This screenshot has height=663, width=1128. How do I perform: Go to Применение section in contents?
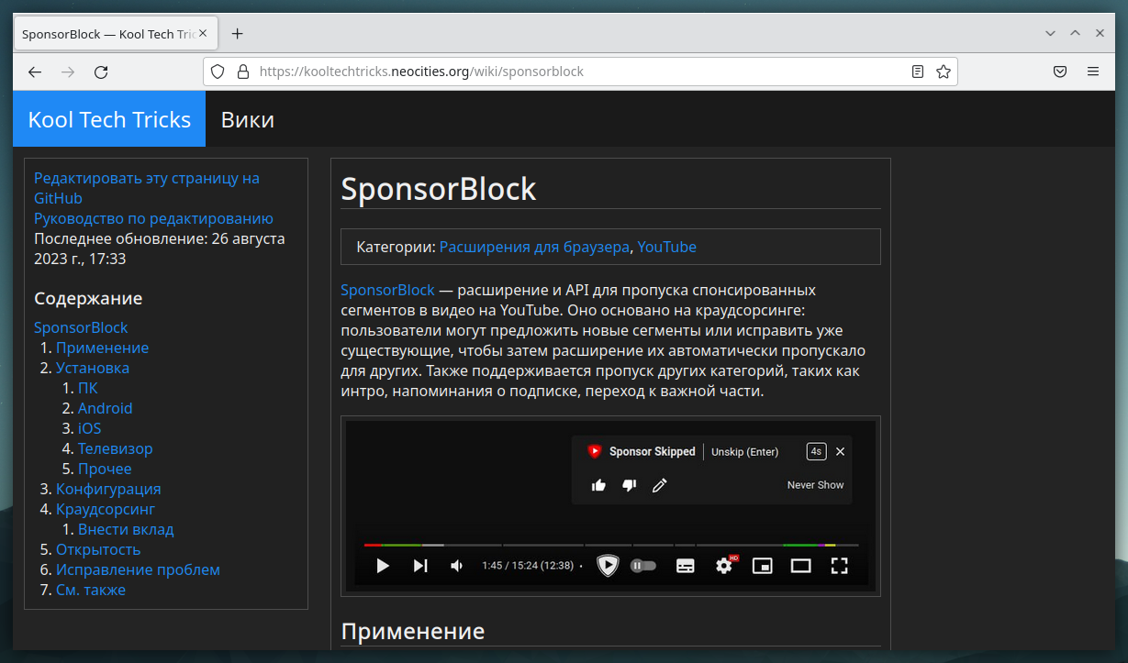click(x=102, y=348)
